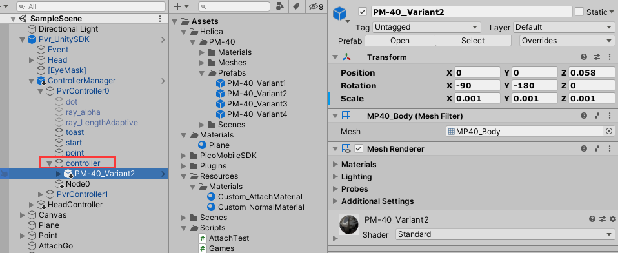Click the Transform component axes icon
This screenshot has height=253, width=620.
(346, 57)
